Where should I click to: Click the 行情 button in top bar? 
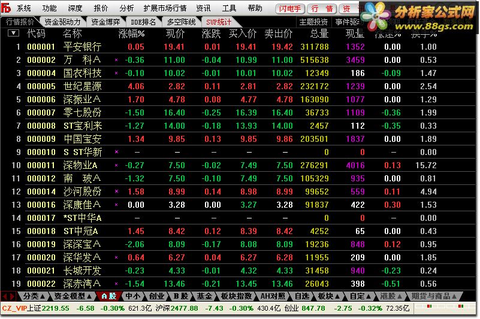(322, 8)
